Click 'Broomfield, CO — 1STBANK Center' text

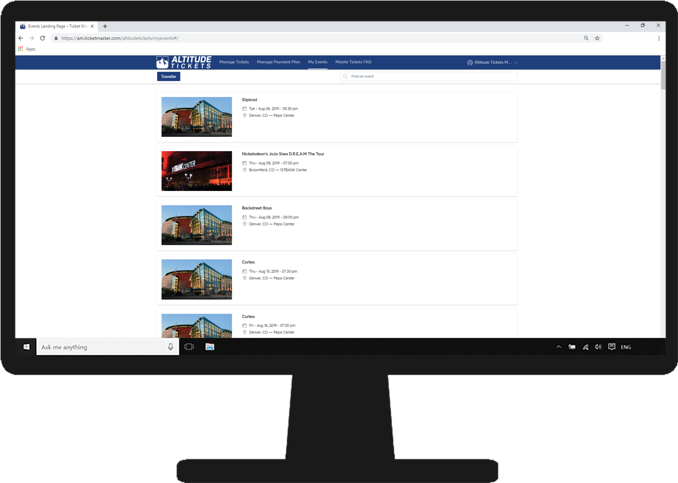278,170
